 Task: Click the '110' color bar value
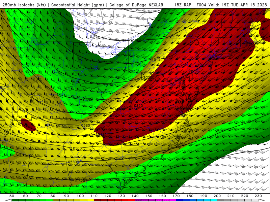coord(94,196)
